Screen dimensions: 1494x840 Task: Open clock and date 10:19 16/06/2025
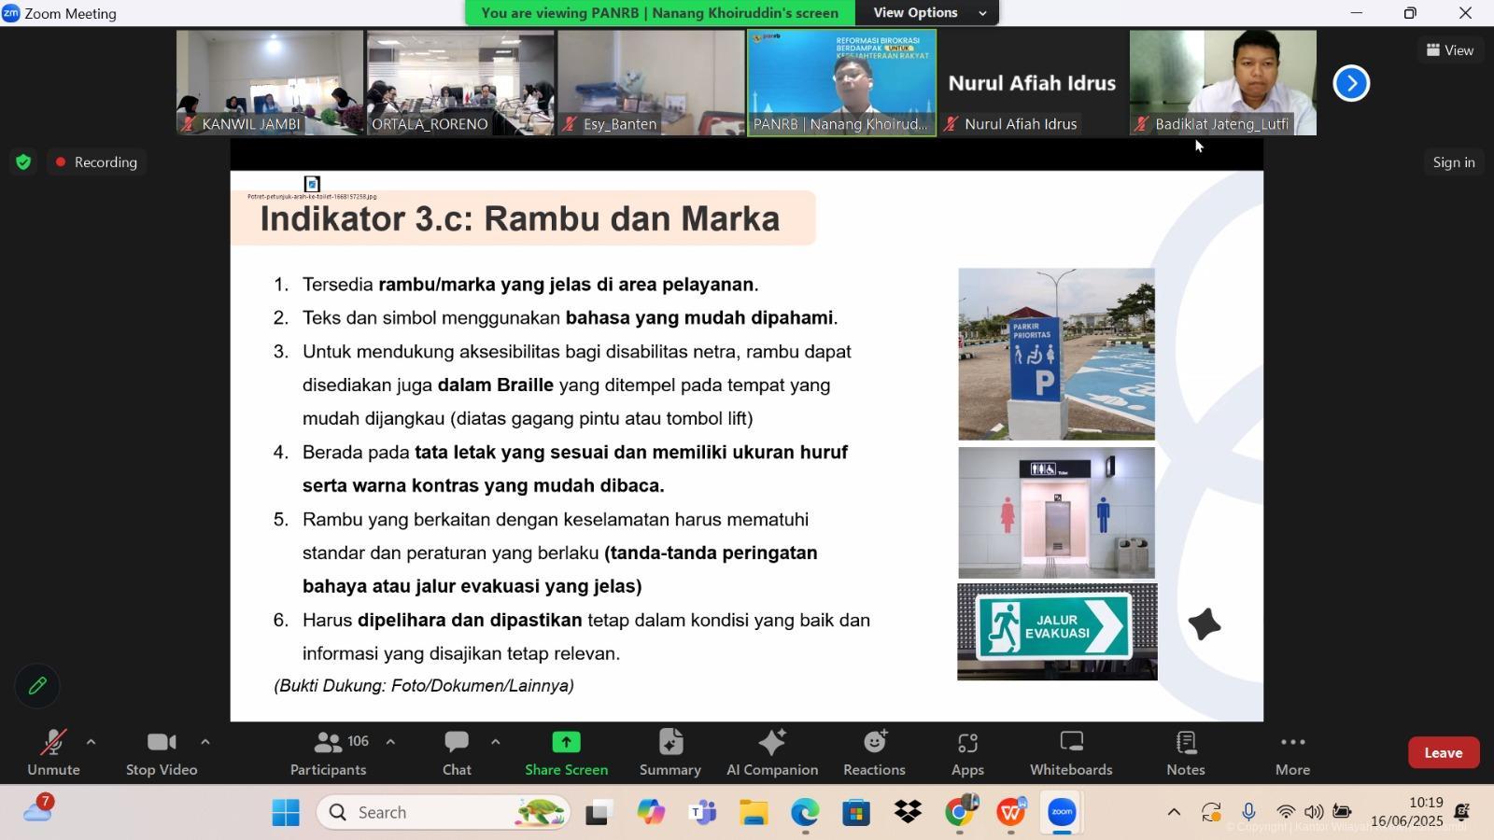(x=1406, y=813)
